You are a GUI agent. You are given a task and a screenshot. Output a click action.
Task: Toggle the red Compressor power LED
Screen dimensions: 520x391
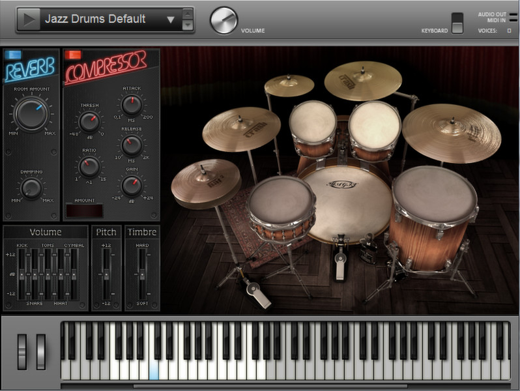tap(73, 55)
